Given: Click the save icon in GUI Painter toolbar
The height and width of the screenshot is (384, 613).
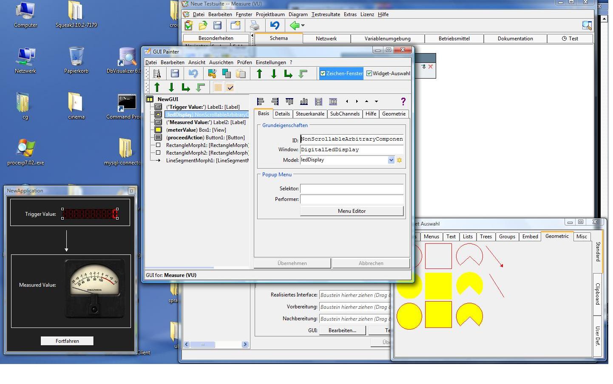Looking at the screenshot, I should tap(175, 73).
